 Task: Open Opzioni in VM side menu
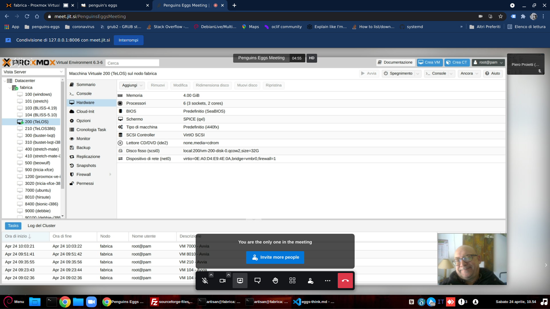83,121
